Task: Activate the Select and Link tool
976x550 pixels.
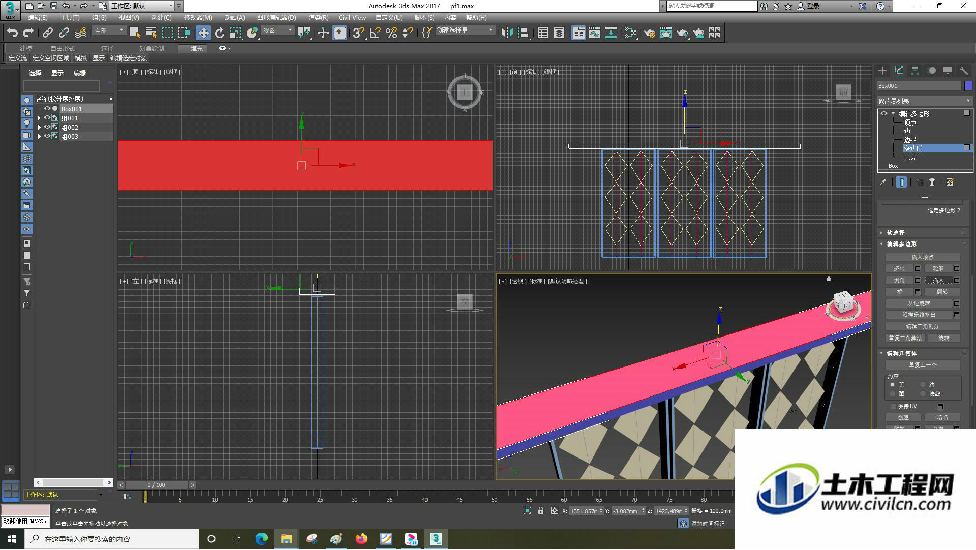Action: (x=47, y=33)
